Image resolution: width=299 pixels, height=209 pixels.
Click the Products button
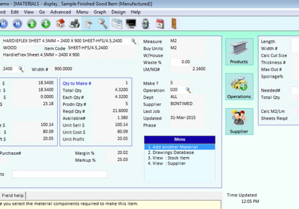coord(239,52)
